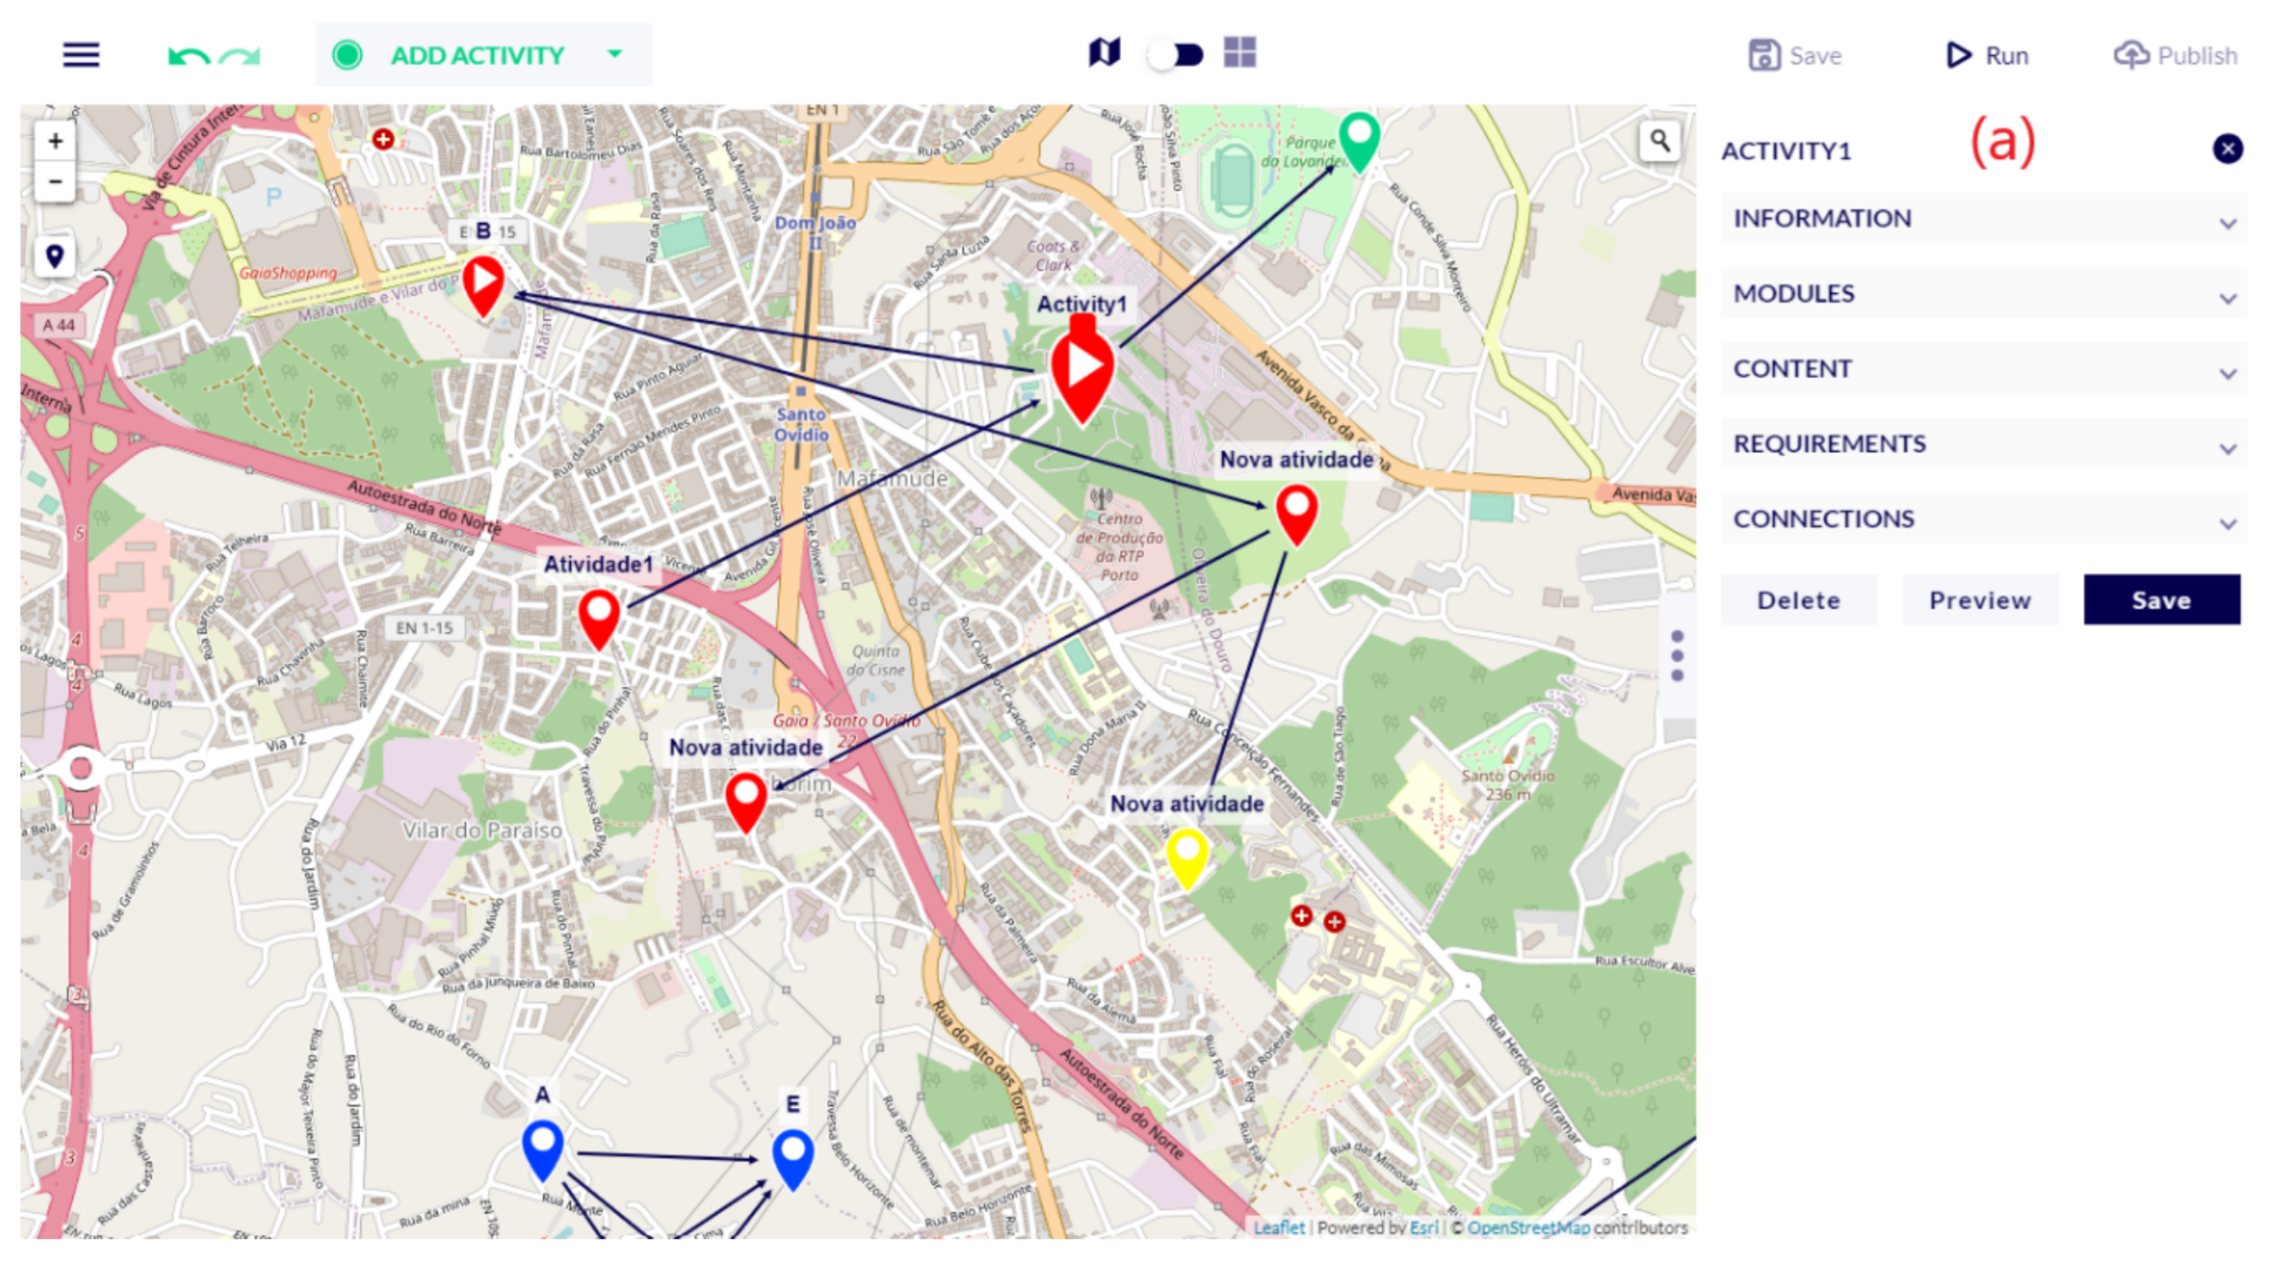Screen dimensions: 2280x1265
Task: Expand the REQUIREMENTS section
Action: (x=1983, y=444)
